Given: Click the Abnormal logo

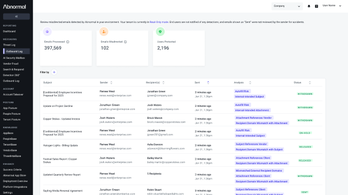Looking at the screenshot, I should click(15, 7).
